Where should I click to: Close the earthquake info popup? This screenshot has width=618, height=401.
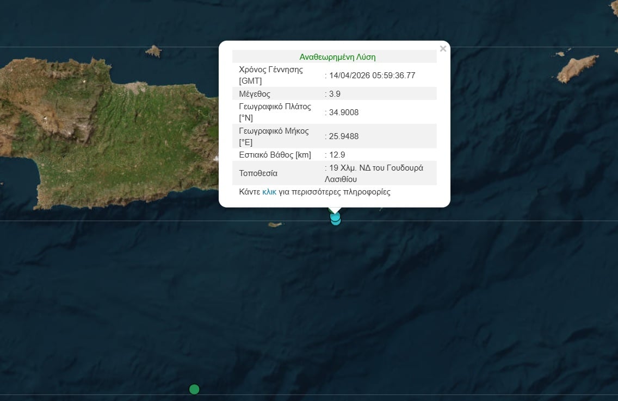(x=443, y=49)
